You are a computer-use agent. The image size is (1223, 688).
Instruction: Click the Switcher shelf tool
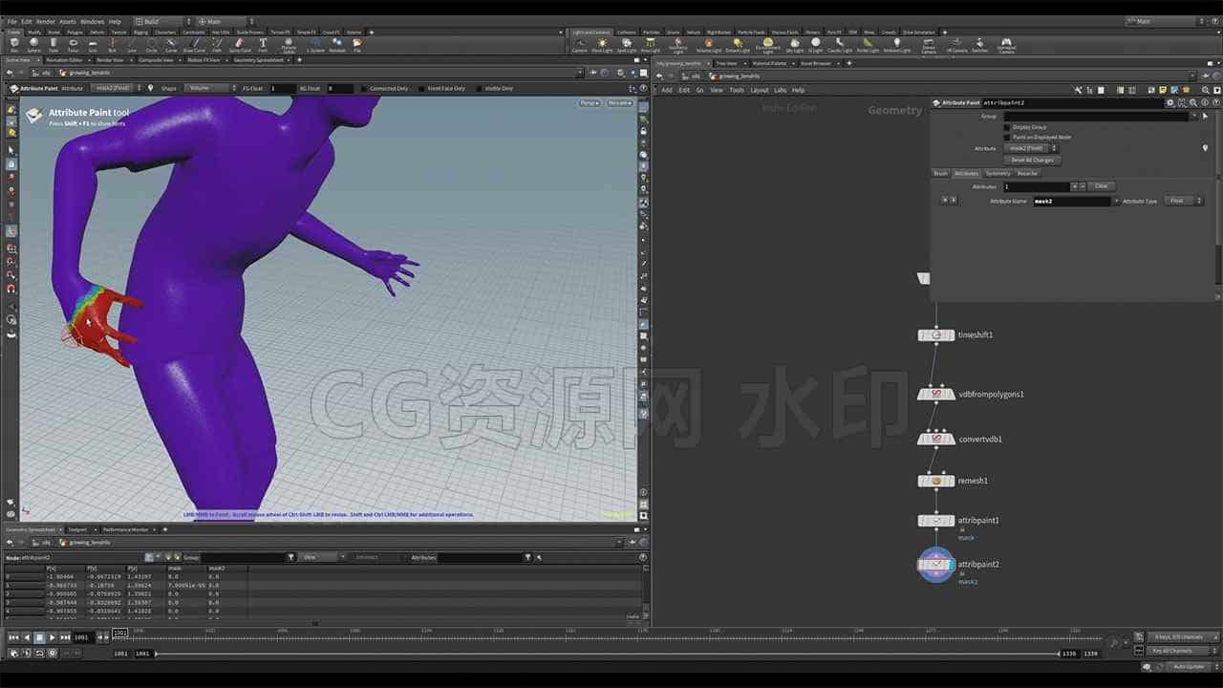[x=979, y=44]
